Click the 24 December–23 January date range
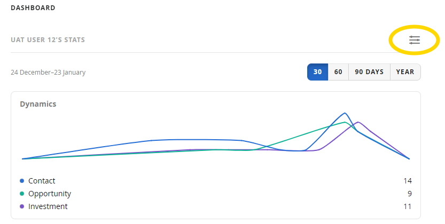Image resolution: width=445 pixels, height=224 pixels. tap(48, 73)
